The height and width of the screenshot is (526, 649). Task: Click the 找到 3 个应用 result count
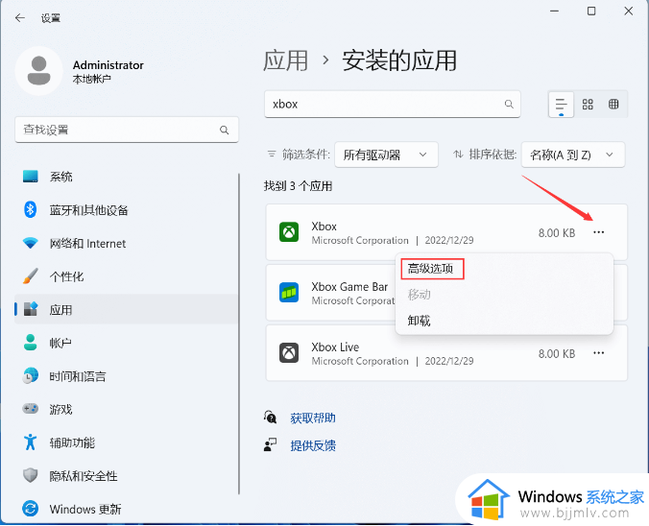click(x=298, y=186)
